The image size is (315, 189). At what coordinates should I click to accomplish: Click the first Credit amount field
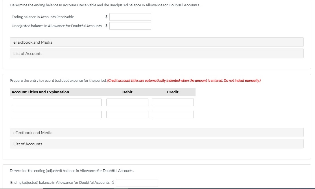[x=173, y=102]
